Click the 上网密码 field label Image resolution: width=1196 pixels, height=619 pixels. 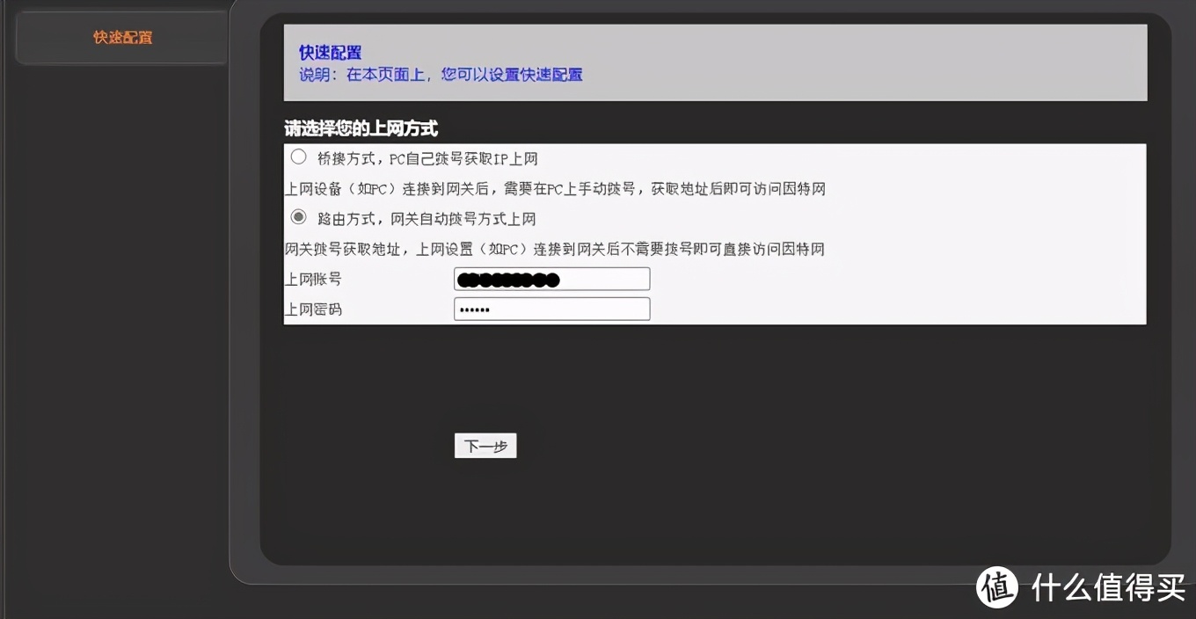coord(314,309)
